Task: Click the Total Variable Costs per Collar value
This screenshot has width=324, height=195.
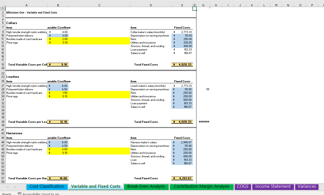Action: pos(58,64)
